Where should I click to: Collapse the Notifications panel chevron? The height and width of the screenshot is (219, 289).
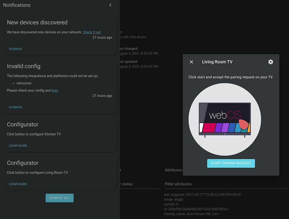pyautogui.click(x=110, y=5)
